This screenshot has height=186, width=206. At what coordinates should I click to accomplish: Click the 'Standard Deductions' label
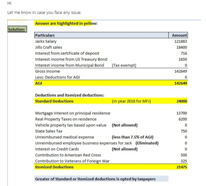(x=54, y=101)
